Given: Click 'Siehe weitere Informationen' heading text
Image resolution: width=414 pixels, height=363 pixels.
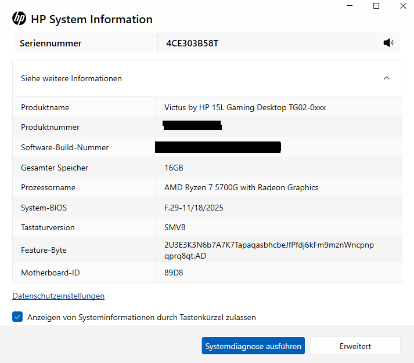Looking at the screenshot, I should [x=71, y=78].
